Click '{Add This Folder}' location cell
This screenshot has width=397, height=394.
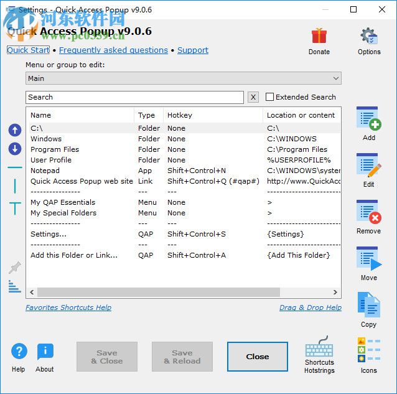coord(299,255)
